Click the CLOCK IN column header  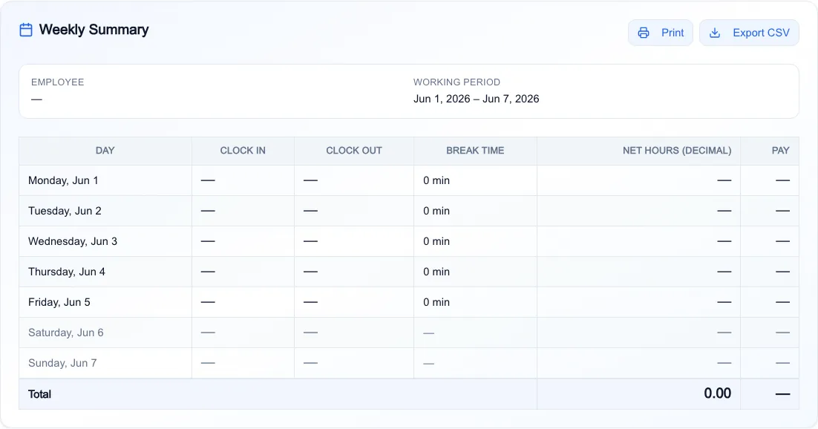(243, 151)
